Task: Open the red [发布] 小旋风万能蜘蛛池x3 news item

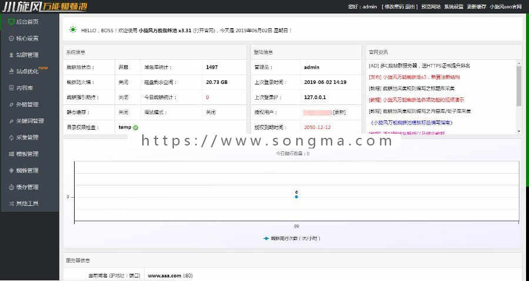Action: tap(414, 77)
